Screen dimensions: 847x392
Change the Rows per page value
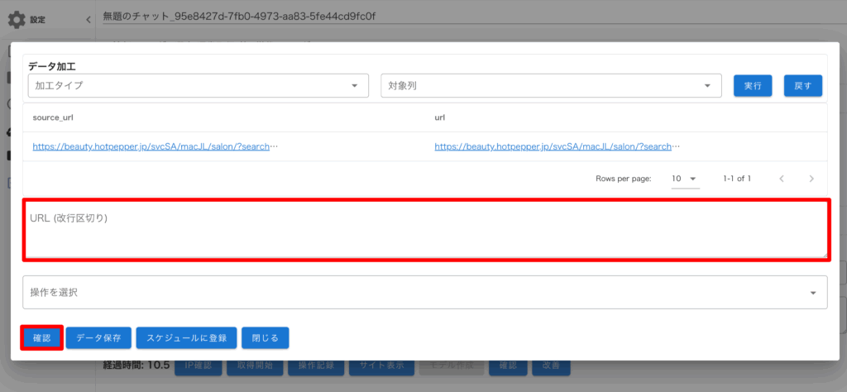tap(684, 179)
